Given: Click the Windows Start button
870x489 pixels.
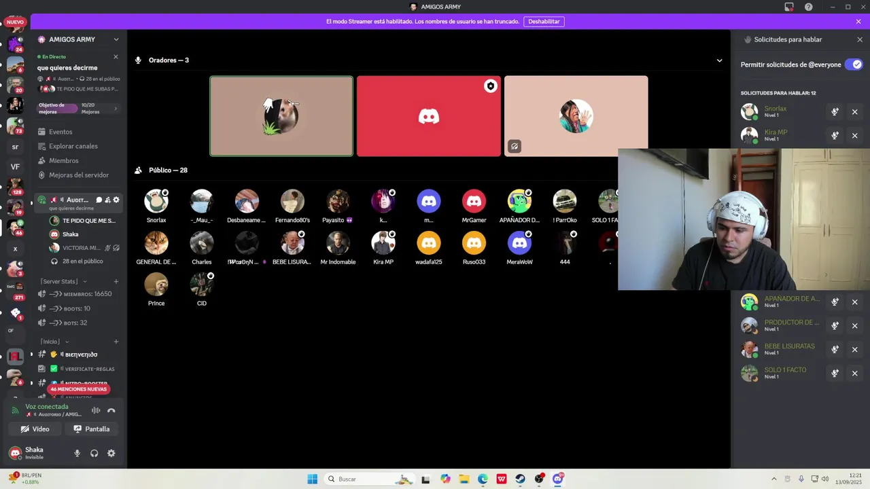Looking at the screenshot, I should coord(312,479).
